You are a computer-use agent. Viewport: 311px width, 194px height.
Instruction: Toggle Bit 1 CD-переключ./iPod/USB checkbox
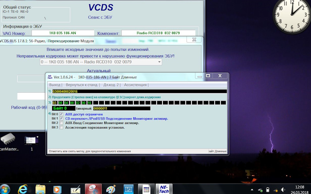pyautogui.click(x=61, y=119)
